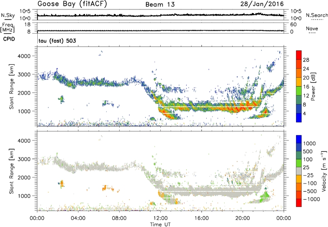Click the "-25" velocity color bar label
The width and height of the screenshot is (328, 227).
[308, 175]
